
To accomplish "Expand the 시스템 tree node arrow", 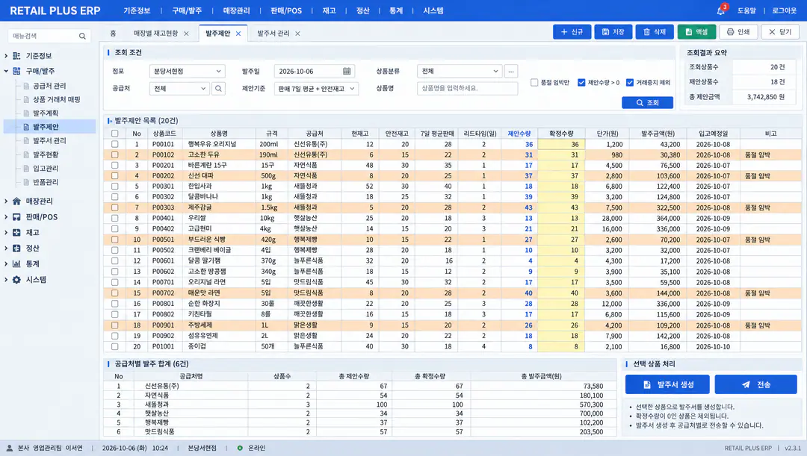I will point(6,280).
